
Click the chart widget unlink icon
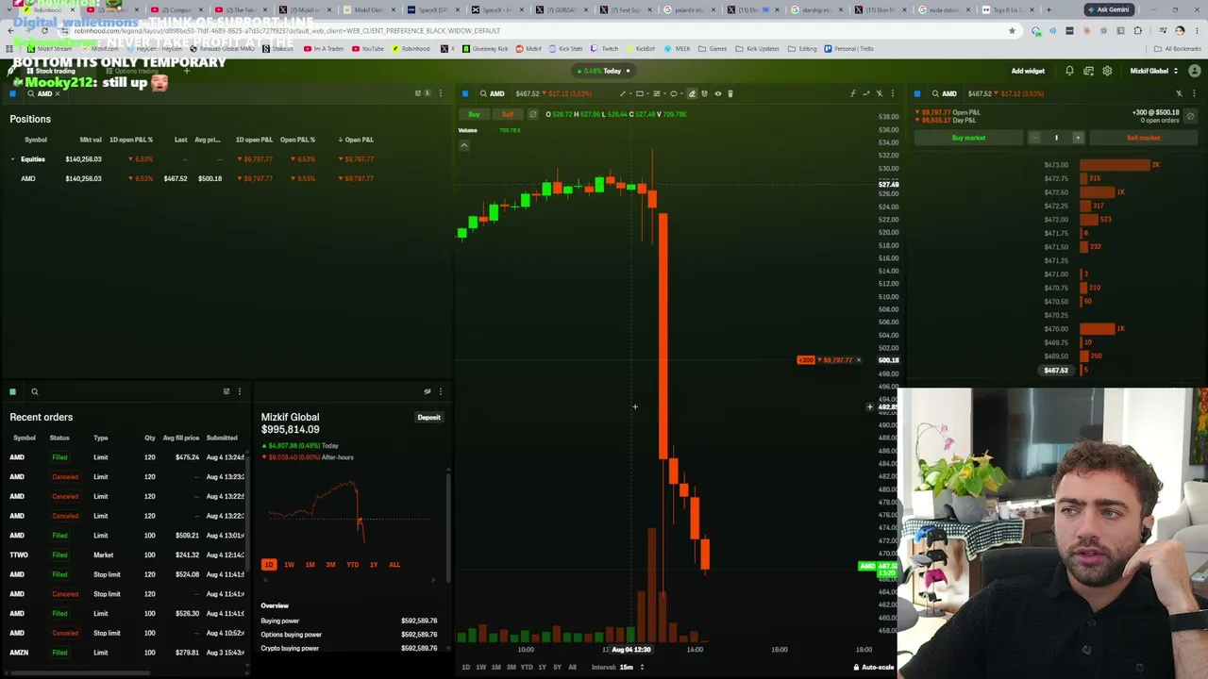tap(880, 93)
